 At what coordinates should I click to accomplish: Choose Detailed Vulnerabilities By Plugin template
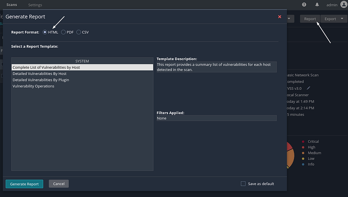(41, 80)
